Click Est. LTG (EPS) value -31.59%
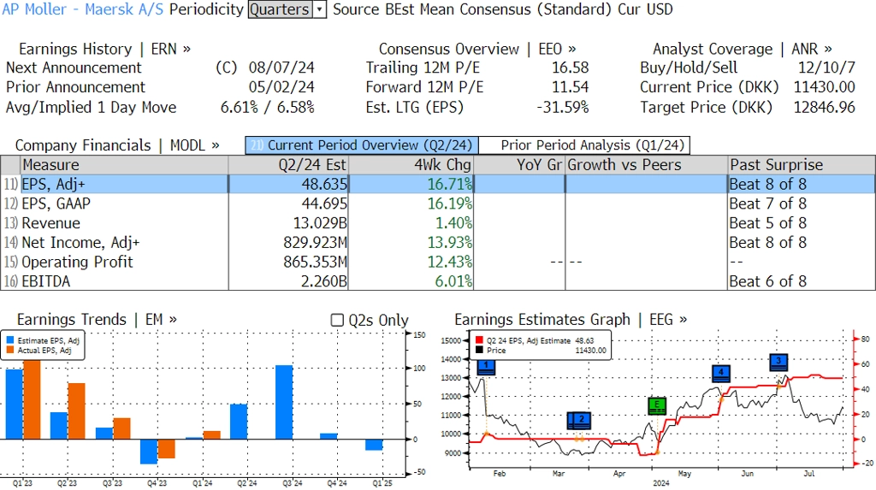Image resolution: width=876 pixels, height=490 pixels. click(563, 107)
